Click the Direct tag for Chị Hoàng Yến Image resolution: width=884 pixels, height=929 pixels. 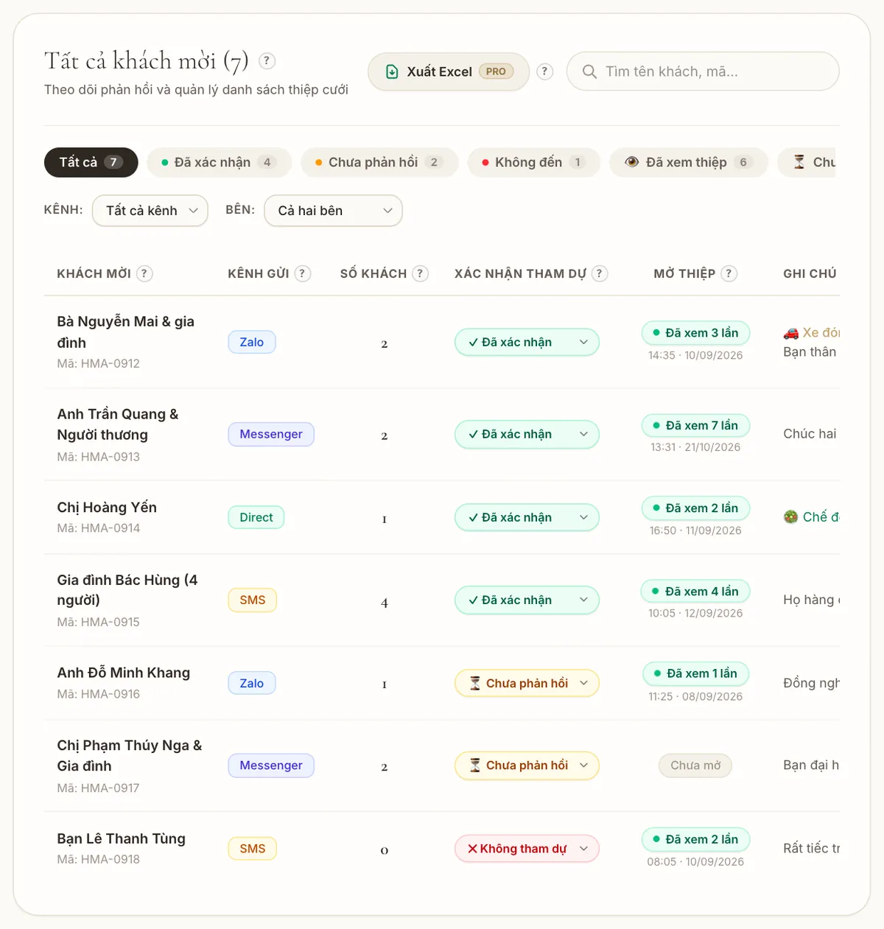point(256,517)
